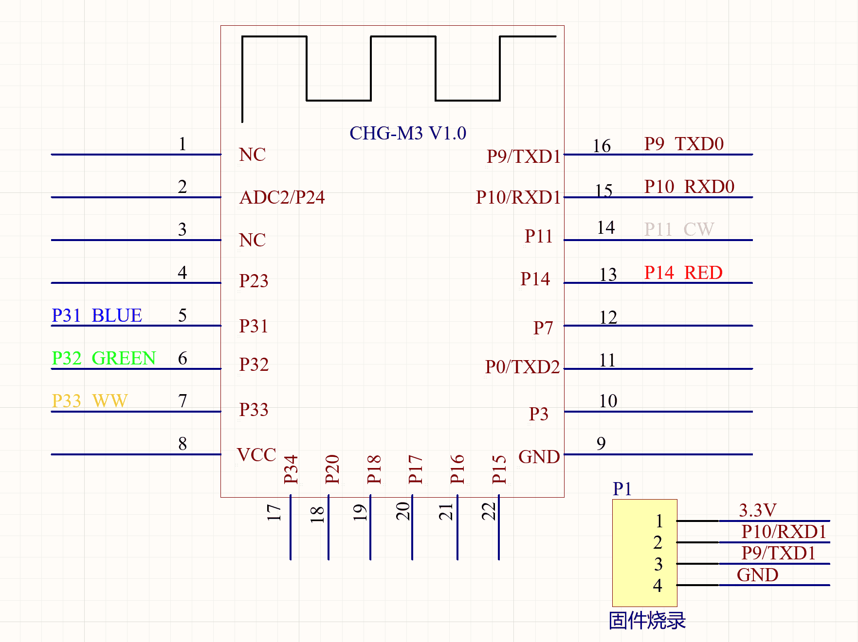Click pin 1 of the P1 header
The width and height of the screenshot is (858, 642).
659,521
